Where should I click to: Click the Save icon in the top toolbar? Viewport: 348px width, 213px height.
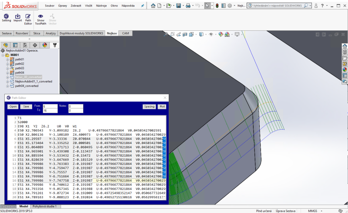(x=178, y=6)
